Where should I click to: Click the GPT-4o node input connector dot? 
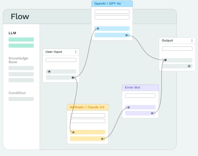pos(98,29)
